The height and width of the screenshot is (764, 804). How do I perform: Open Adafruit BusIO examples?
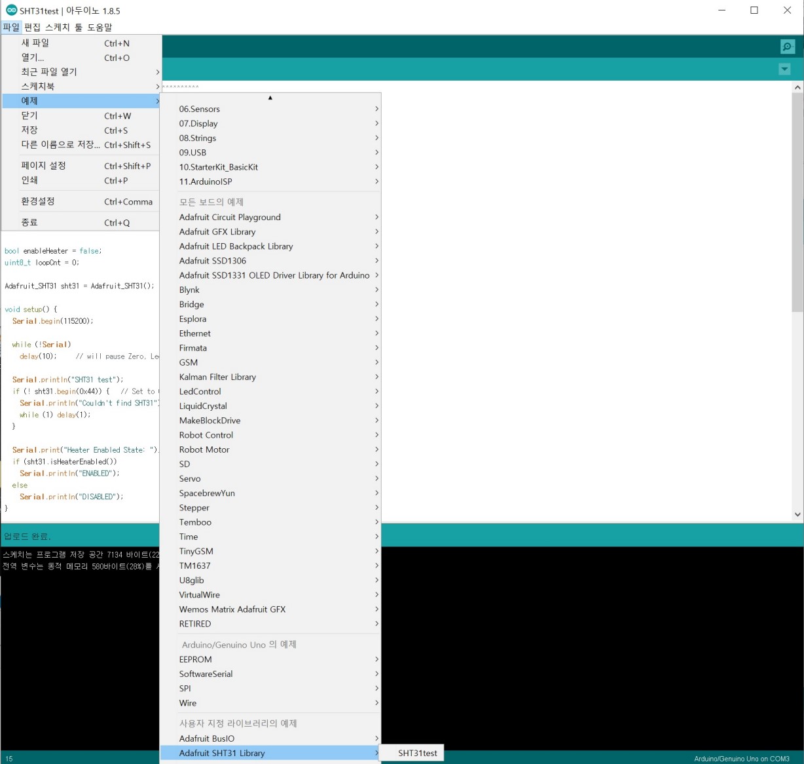(270, 738)
